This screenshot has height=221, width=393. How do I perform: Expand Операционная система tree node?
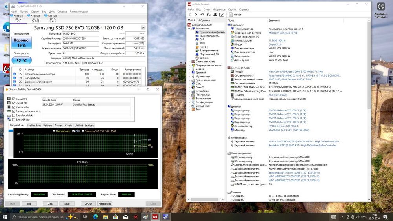(x=189, y=65)
